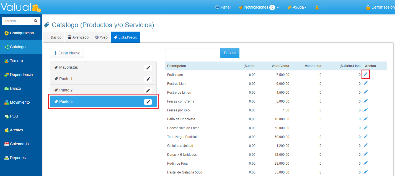Image resolution: width=395 pixels, height=176 pixels.
Task: Select the Basico tab
Action: [x=54, y=37]
